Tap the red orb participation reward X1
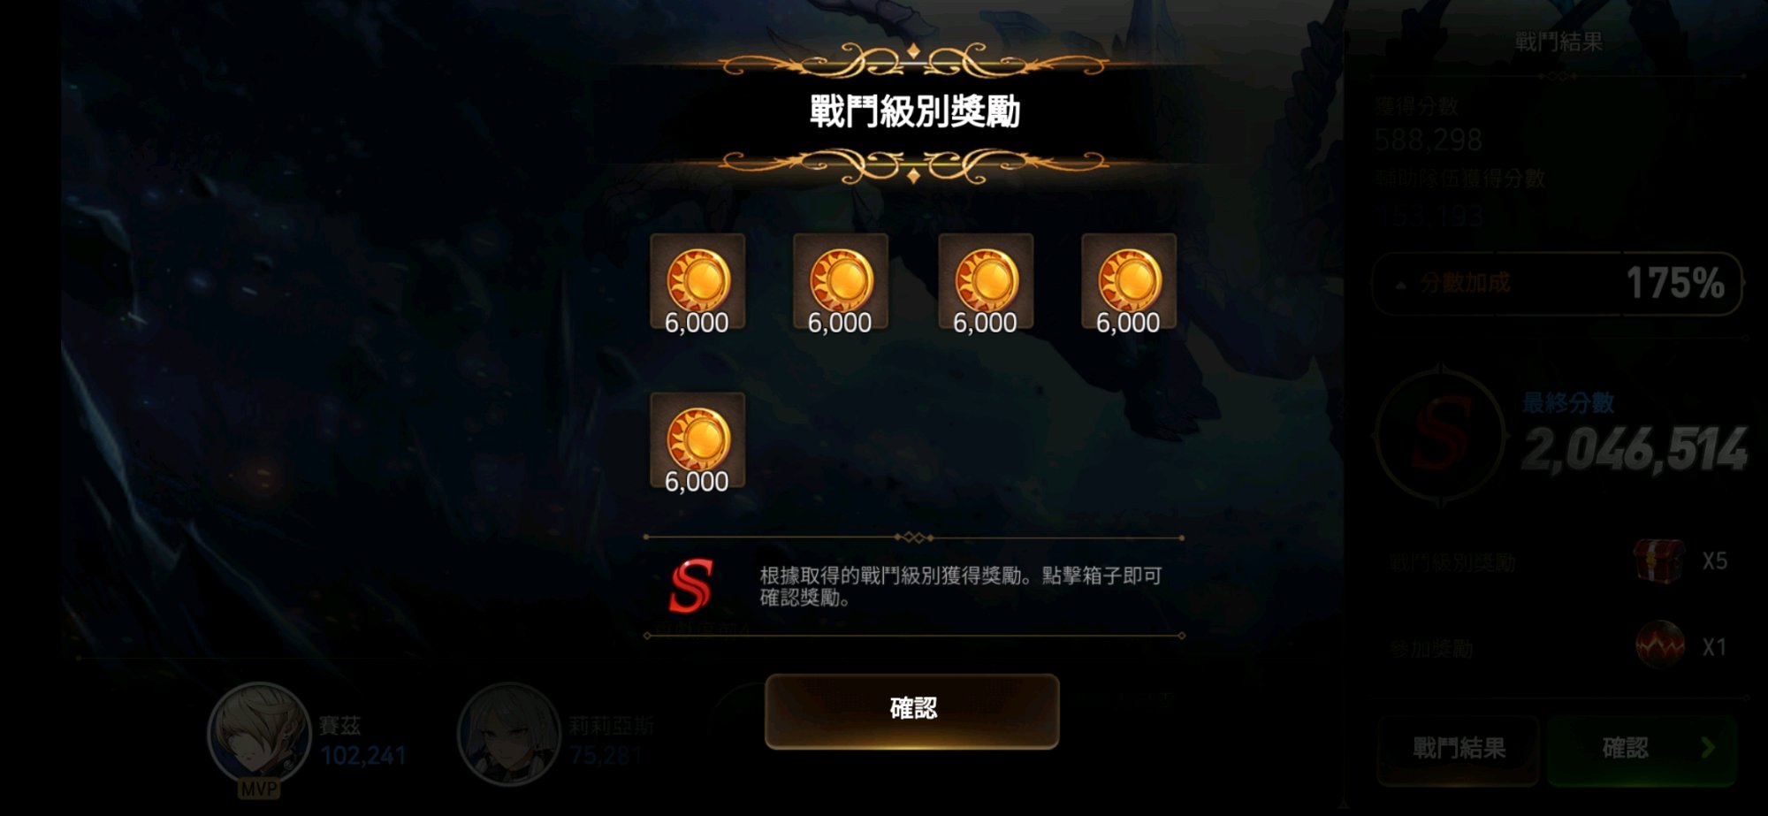 (x=1659, y=645)
